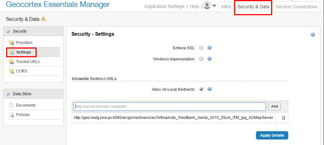Uncheck Allow All Local Redirects
Image resolution: width=324 pixels, height=145 pixels.
pyautogui.click(x=201, y=90)
